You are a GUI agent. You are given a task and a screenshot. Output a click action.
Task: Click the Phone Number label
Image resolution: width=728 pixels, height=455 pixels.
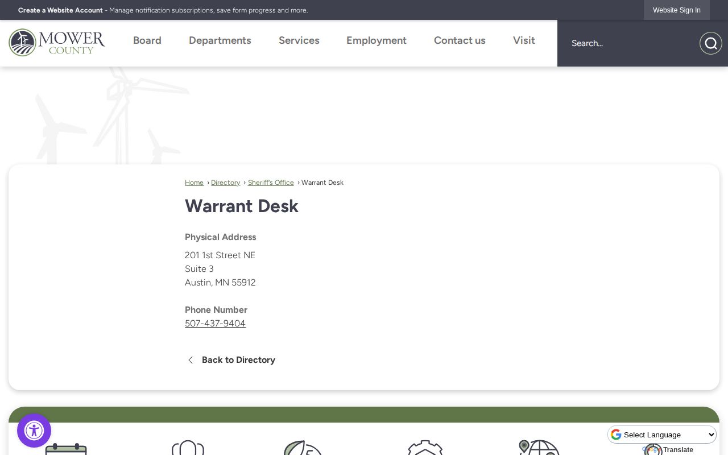[216, 310]
